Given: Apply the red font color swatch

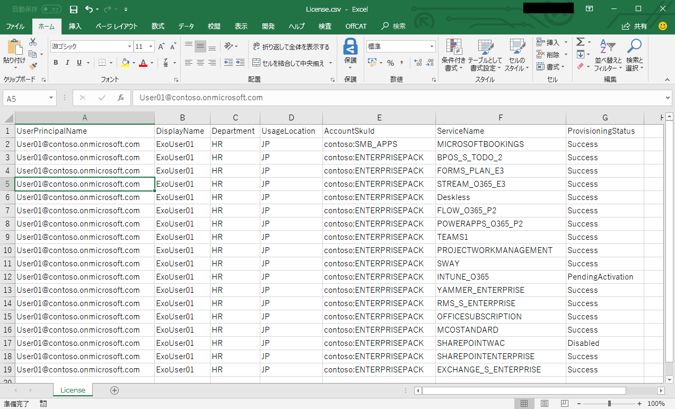Looking at the screenshot, I should [143, 63].
